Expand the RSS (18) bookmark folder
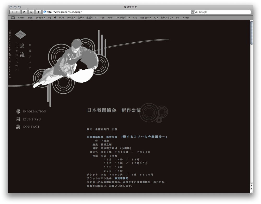Viewport: 261px width, 204px height. coord(146,18)
